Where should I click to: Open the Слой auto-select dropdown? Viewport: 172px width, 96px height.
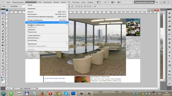click(x=21, y=6)
